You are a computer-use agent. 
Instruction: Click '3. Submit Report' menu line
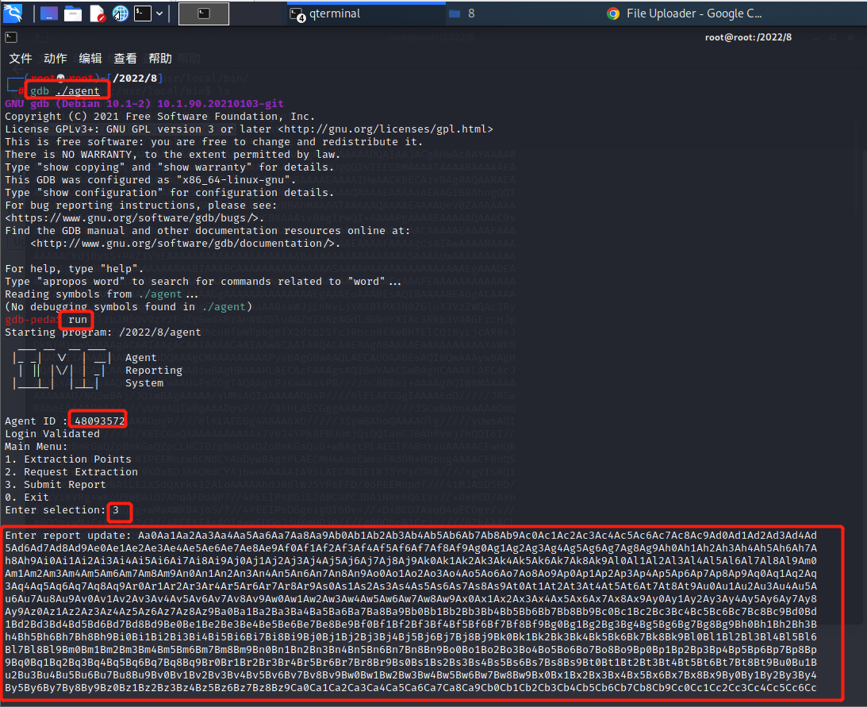(56, 485)
